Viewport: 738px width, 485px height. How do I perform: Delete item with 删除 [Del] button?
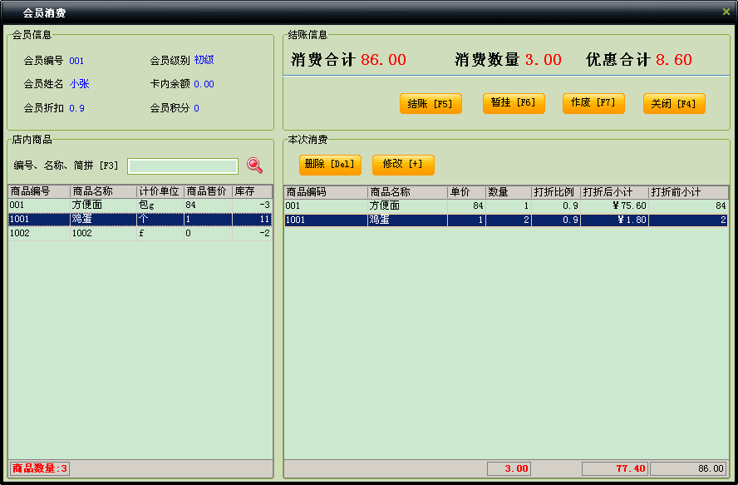(x=330, y=165)
